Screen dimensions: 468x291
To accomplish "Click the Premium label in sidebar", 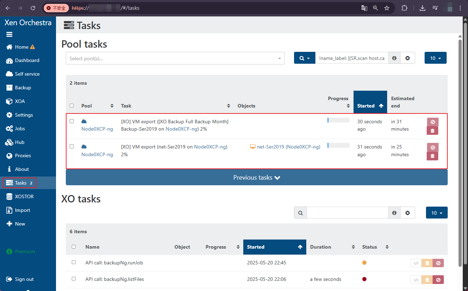I will [x=25, y=251].
